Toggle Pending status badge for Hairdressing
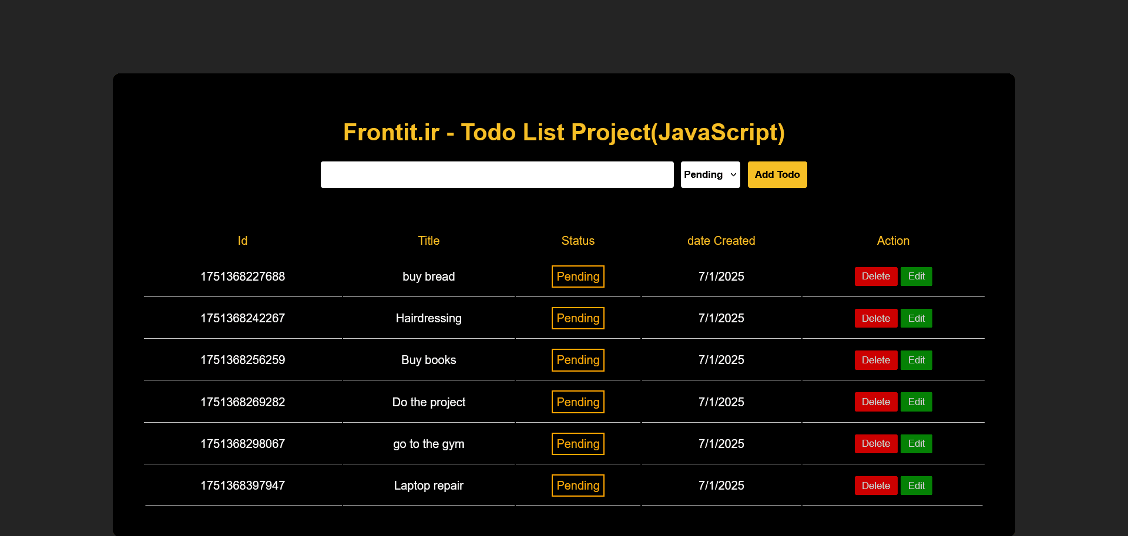Screen dimensions: 1128x536 tap(578, 318)
